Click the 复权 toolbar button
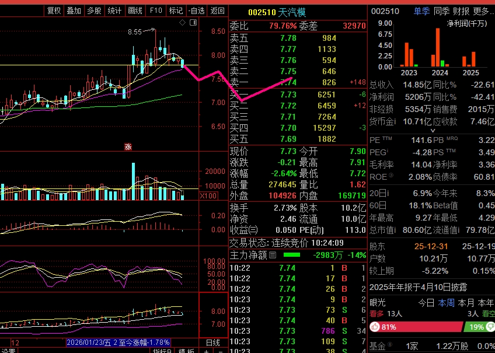The height and width of the screenshot is (353, 495). (x=54, y=11)
